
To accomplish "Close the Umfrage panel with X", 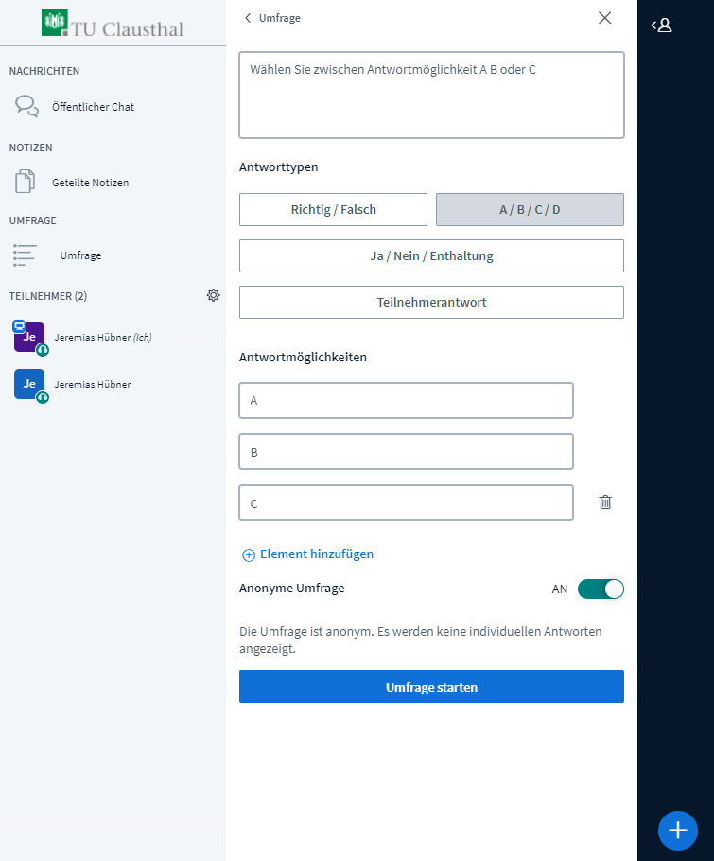I will 605,18.
